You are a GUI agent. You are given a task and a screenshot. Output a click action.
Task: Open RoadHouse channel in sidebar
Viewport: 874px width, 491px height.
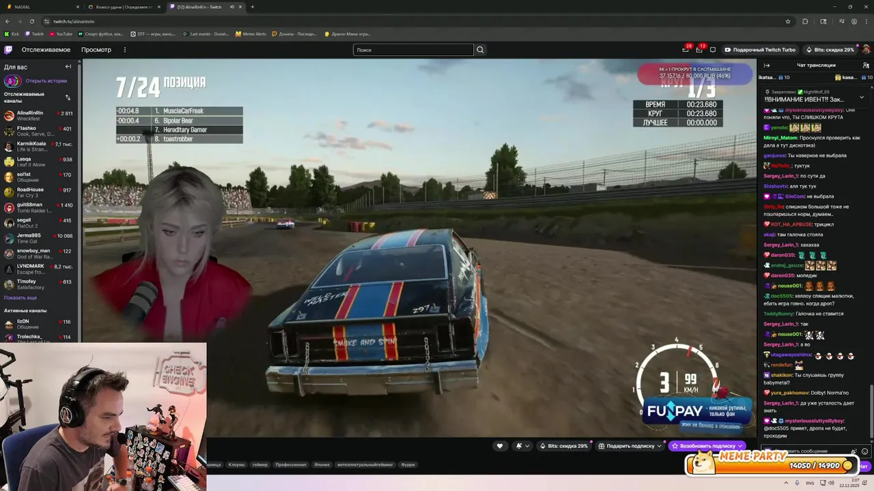coord(40,192)
